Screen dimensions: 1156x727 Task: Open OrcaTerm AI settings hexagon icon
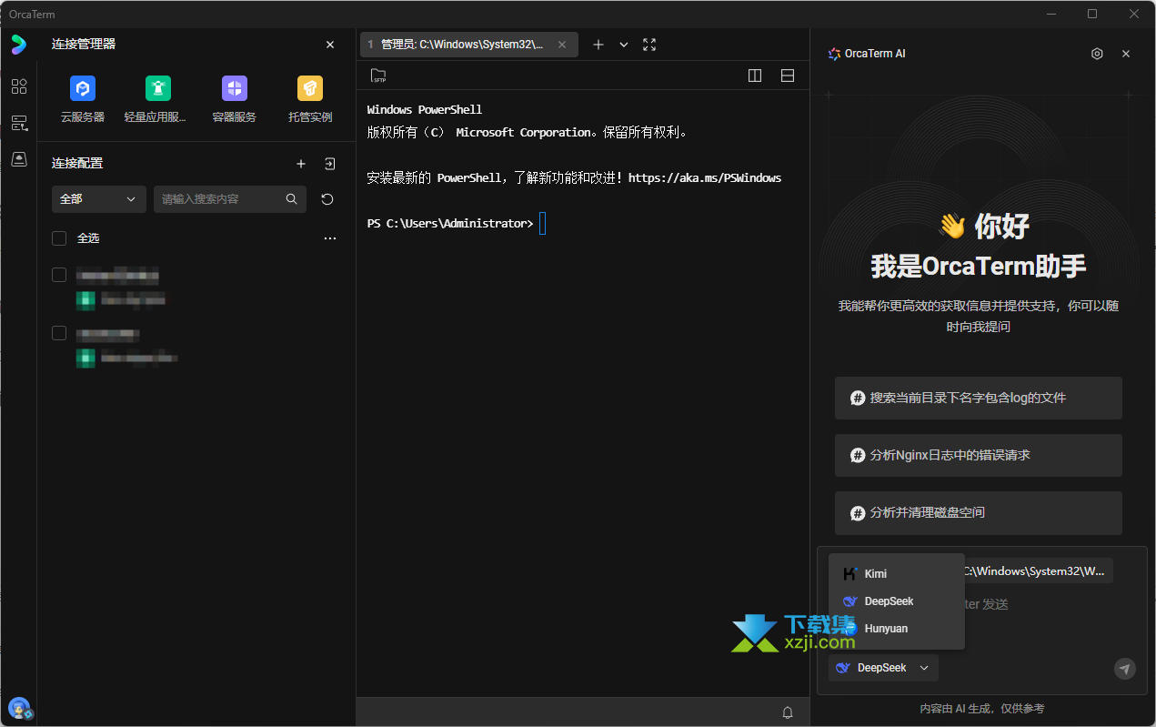coord(1097,54)
